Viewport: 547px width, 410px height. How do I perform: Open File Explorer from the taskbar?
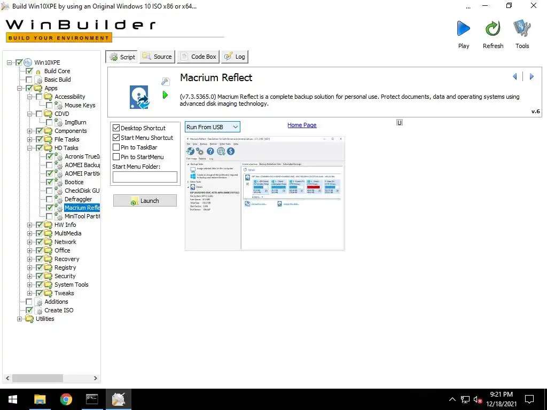pyautogui.click(x=40, y=399)
